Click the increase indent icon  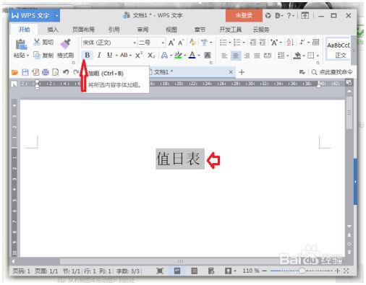[263, 43]
